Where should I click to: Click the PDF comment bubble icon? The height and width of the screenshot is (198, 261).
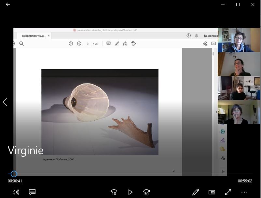[x=108, y=44]
